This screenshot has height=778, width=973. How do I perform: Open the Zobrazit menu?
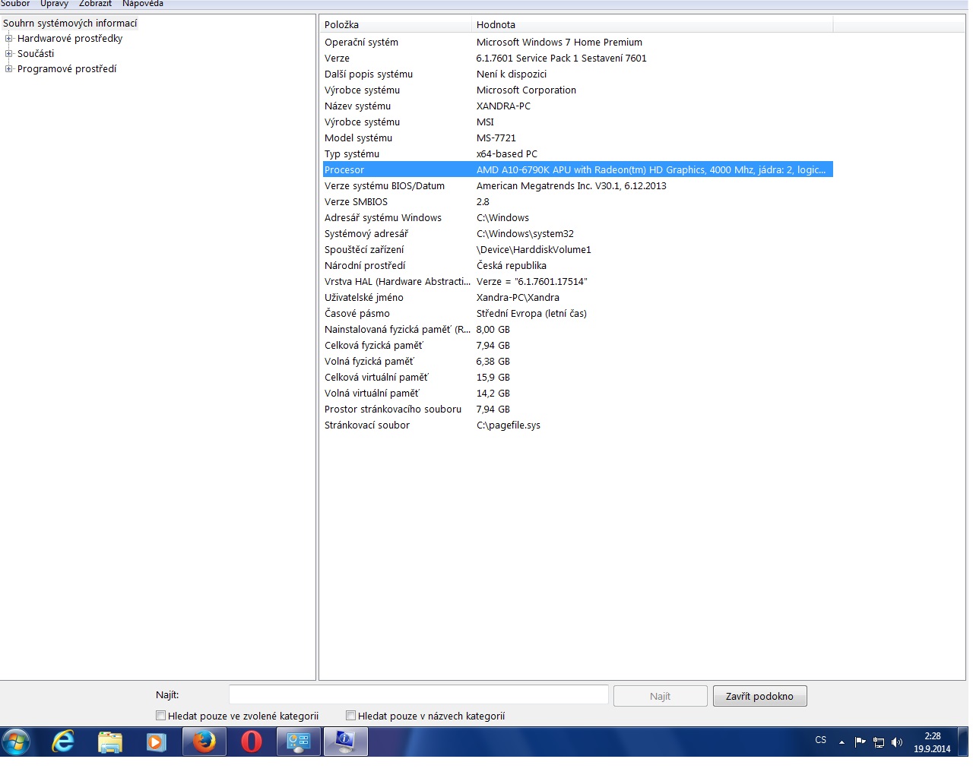click(x=95, y=4)
